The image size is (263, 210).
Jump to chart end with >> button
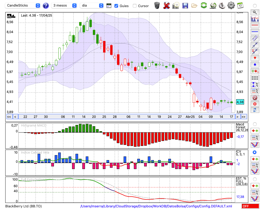(243, 117)
